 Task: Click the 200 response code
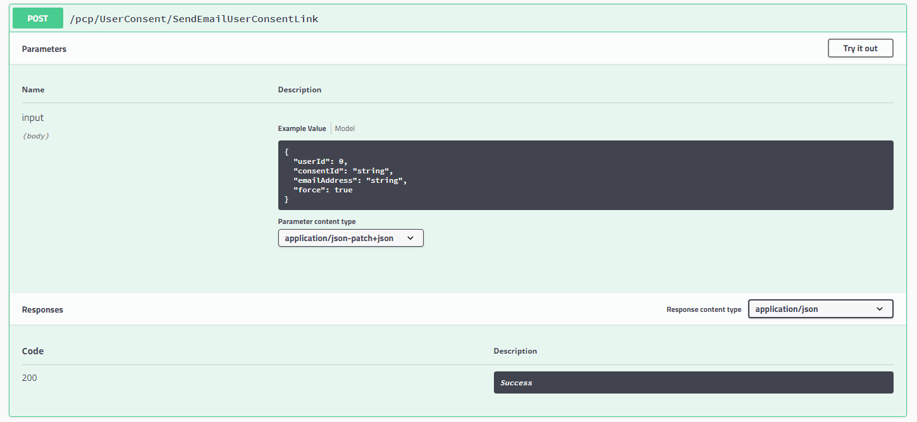coord(30,378)
